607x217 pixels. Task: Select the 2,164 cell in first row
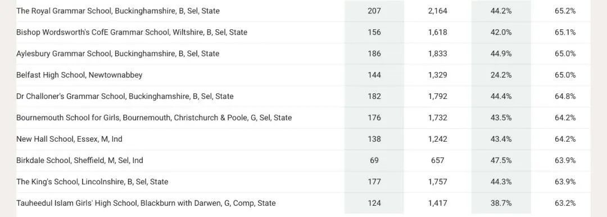437,11
